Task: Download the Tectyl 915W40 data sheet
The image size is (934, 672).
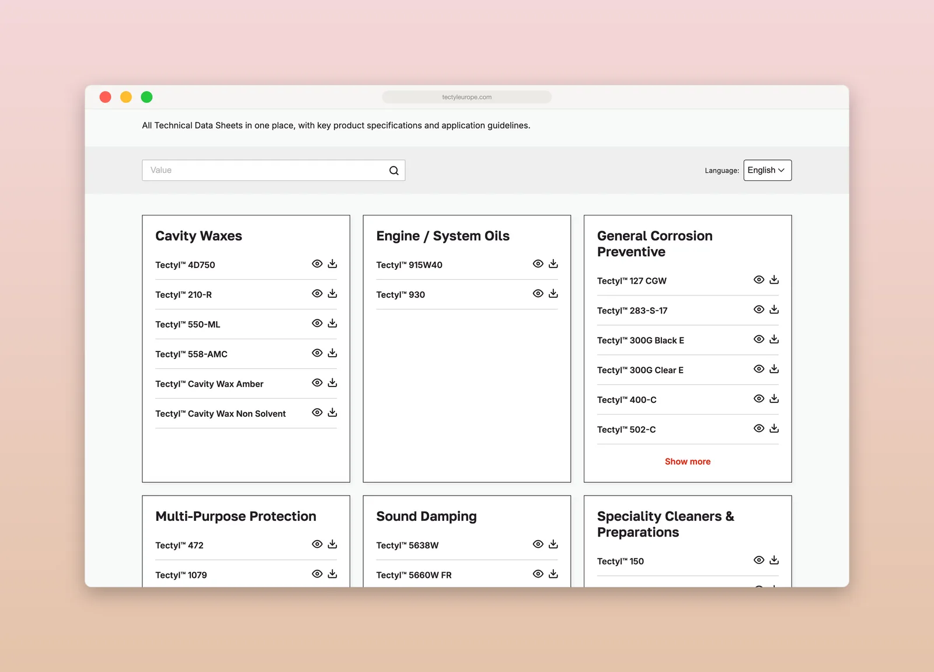Action: [553, 264]
